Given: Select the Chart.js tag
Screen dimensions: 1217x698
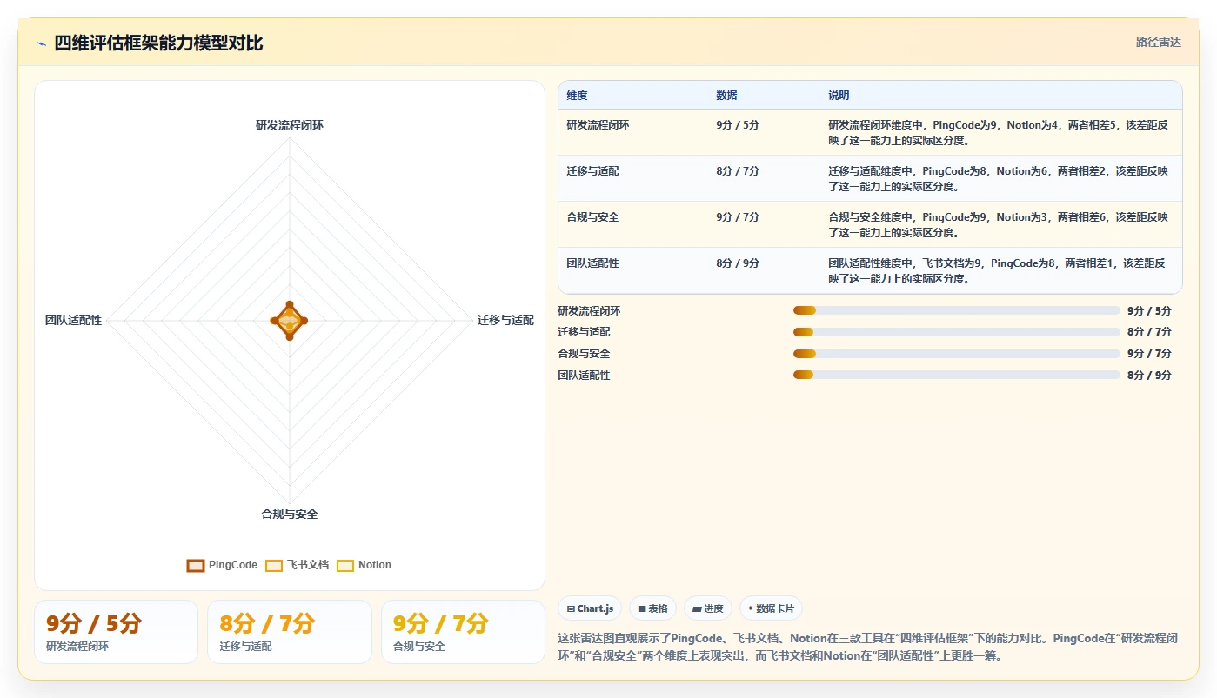Looking at the screenshot, I should click(x=590, y=608).
